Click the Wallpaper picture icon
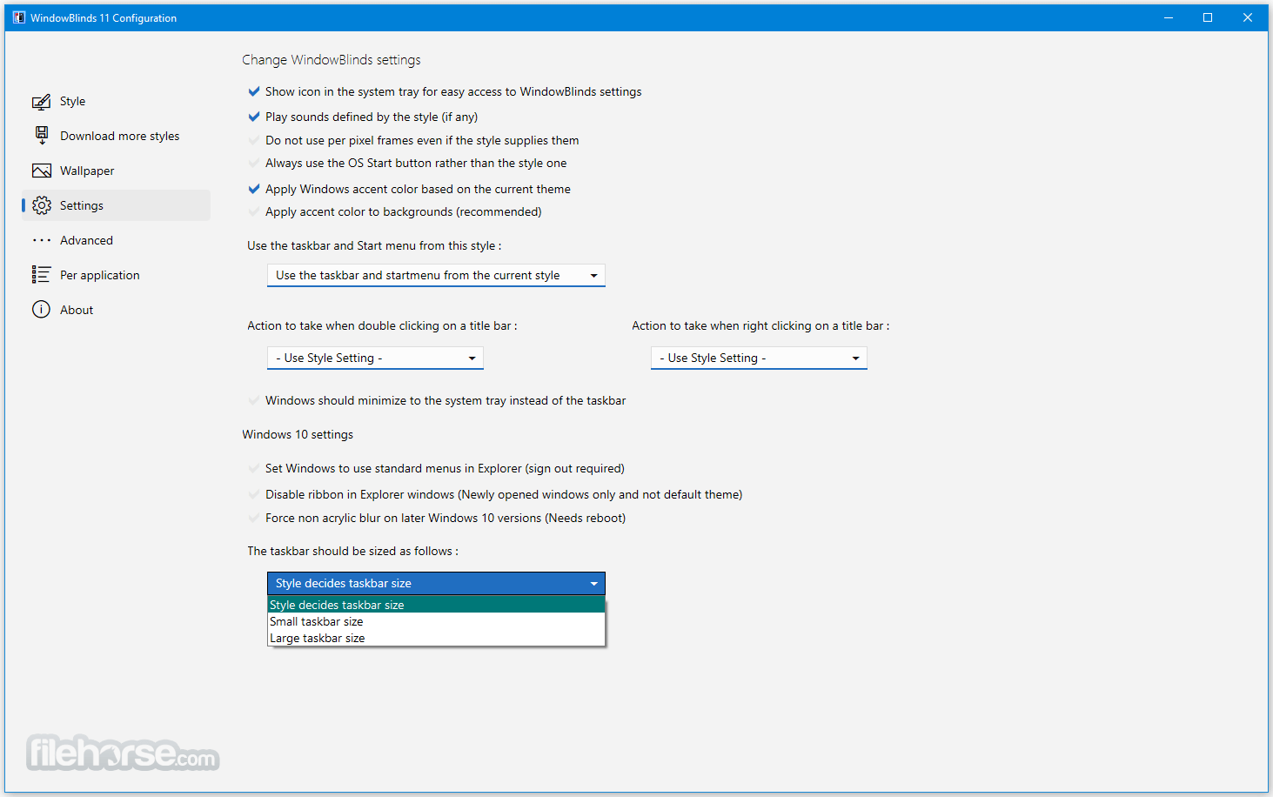Image resolution: width=1273 pixels, height=797 pixels. 41,171
